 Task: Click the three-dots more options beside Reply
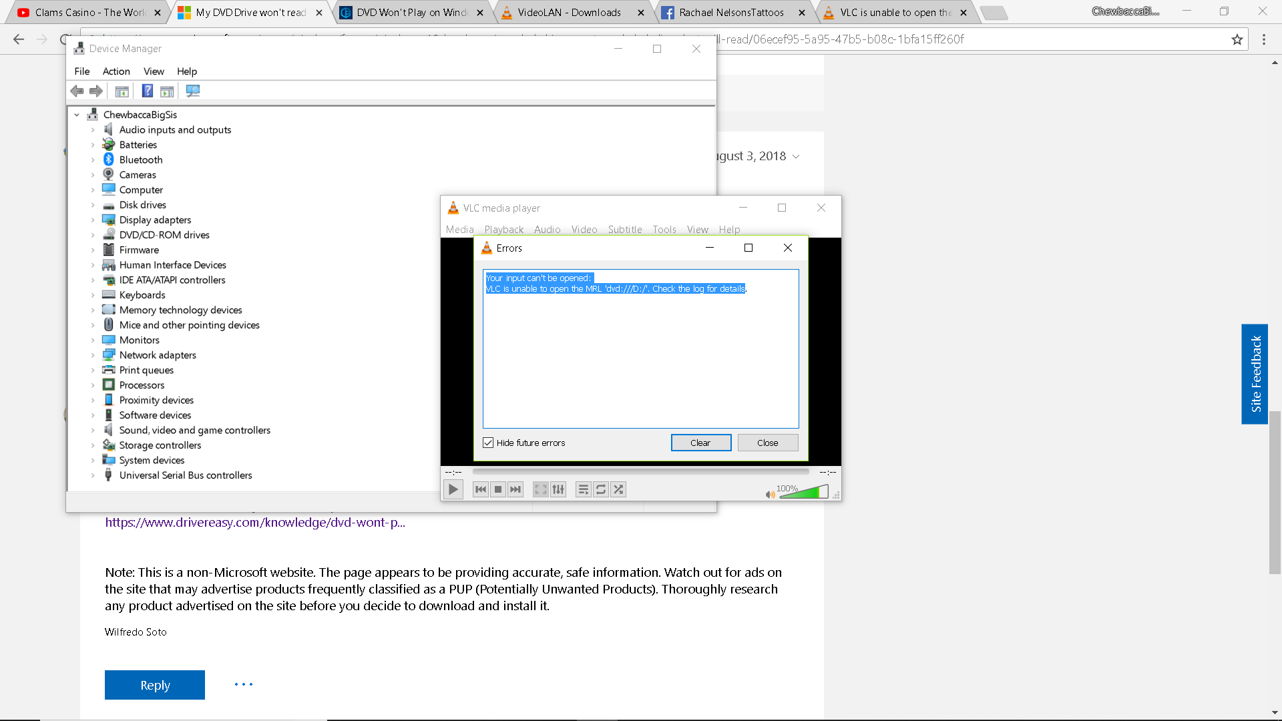pyautogui.click(x=244, y=684)
